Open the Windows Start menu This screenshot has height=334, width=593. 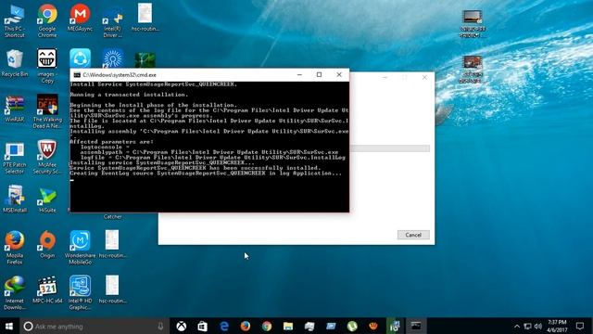(x=9, y=326)
